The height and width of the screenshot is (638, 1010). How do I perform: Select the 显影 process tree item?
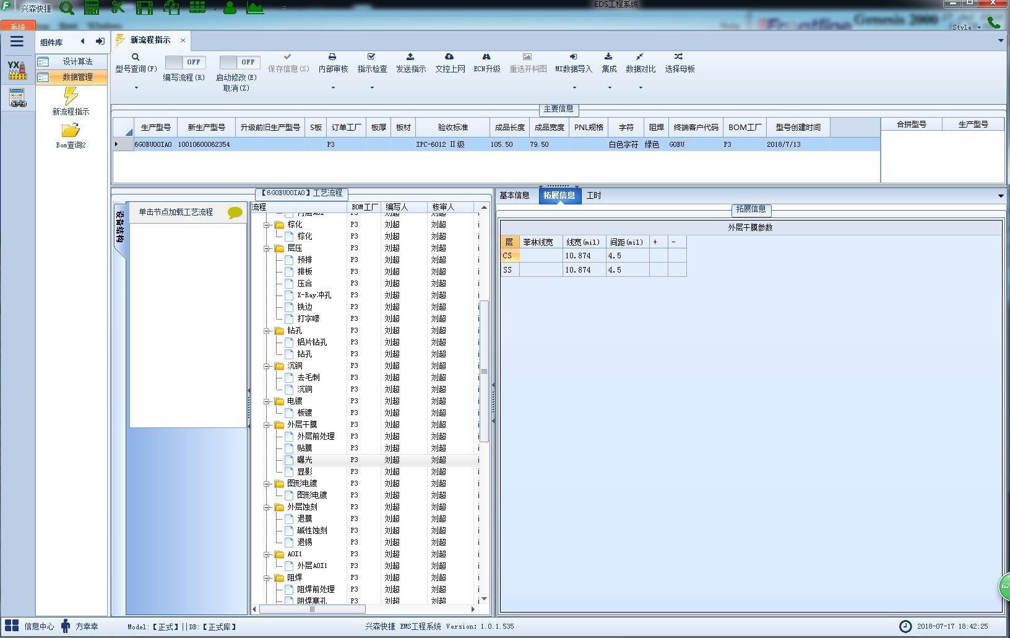304,471
